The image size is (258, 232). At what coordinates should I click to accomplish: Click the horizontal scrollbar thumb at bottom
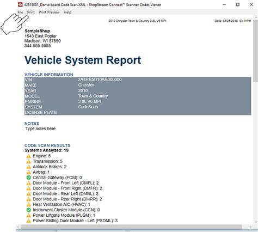point(131,227)
